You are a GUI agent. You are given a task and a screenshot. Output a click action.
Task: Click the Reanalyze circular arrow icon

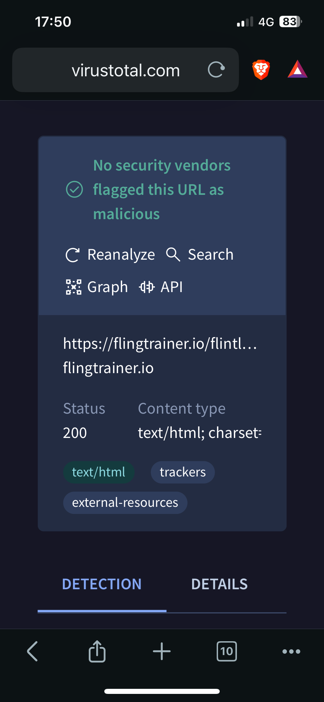pyautogui.click(x=73, y=255)
